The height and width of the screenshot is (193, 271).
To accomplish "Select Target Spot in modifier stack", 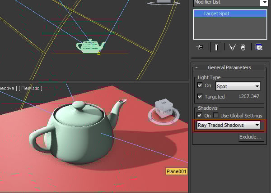I will click(x=230, y=13).
